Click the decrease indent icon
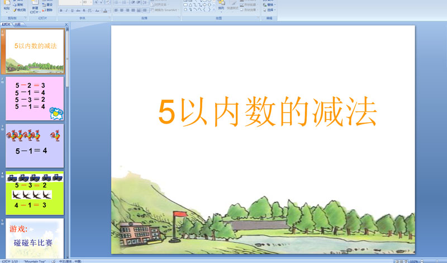The height and width of the screenshot is (263, 447). pyautogui.click(x=133, y=2)
